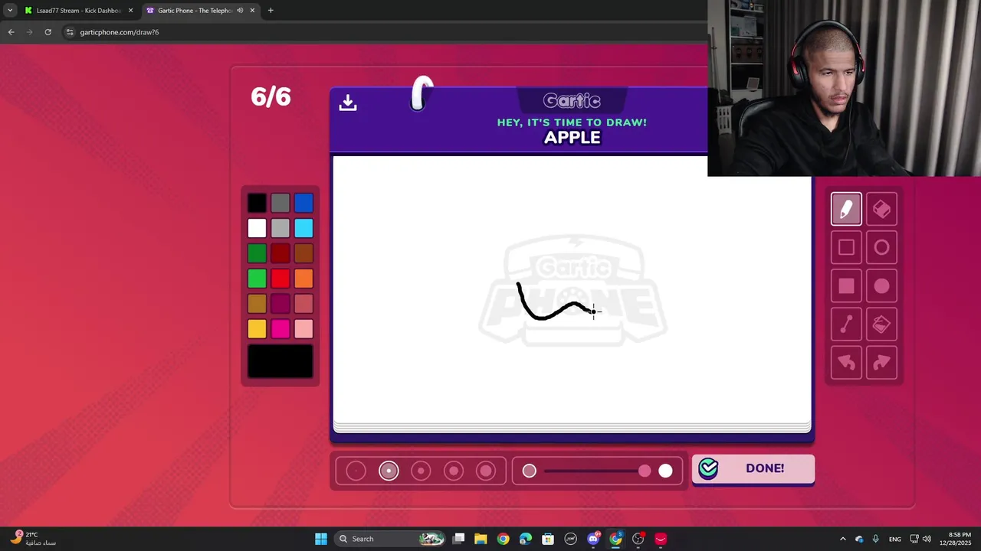Pick the light gray color swatch
Image resolution: width=981 pixels, height=551 pixels.
281,228
